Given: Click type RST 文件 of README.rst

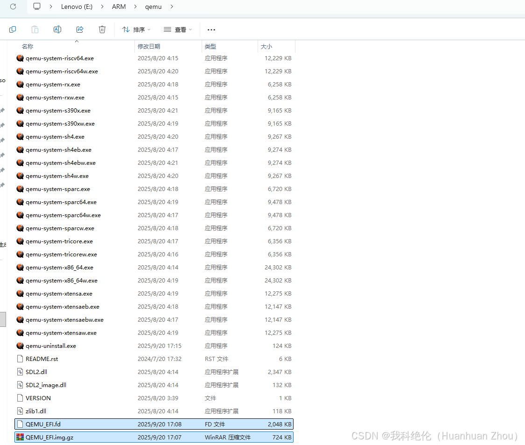Looking at the screenshot, I should pos(216,359).
